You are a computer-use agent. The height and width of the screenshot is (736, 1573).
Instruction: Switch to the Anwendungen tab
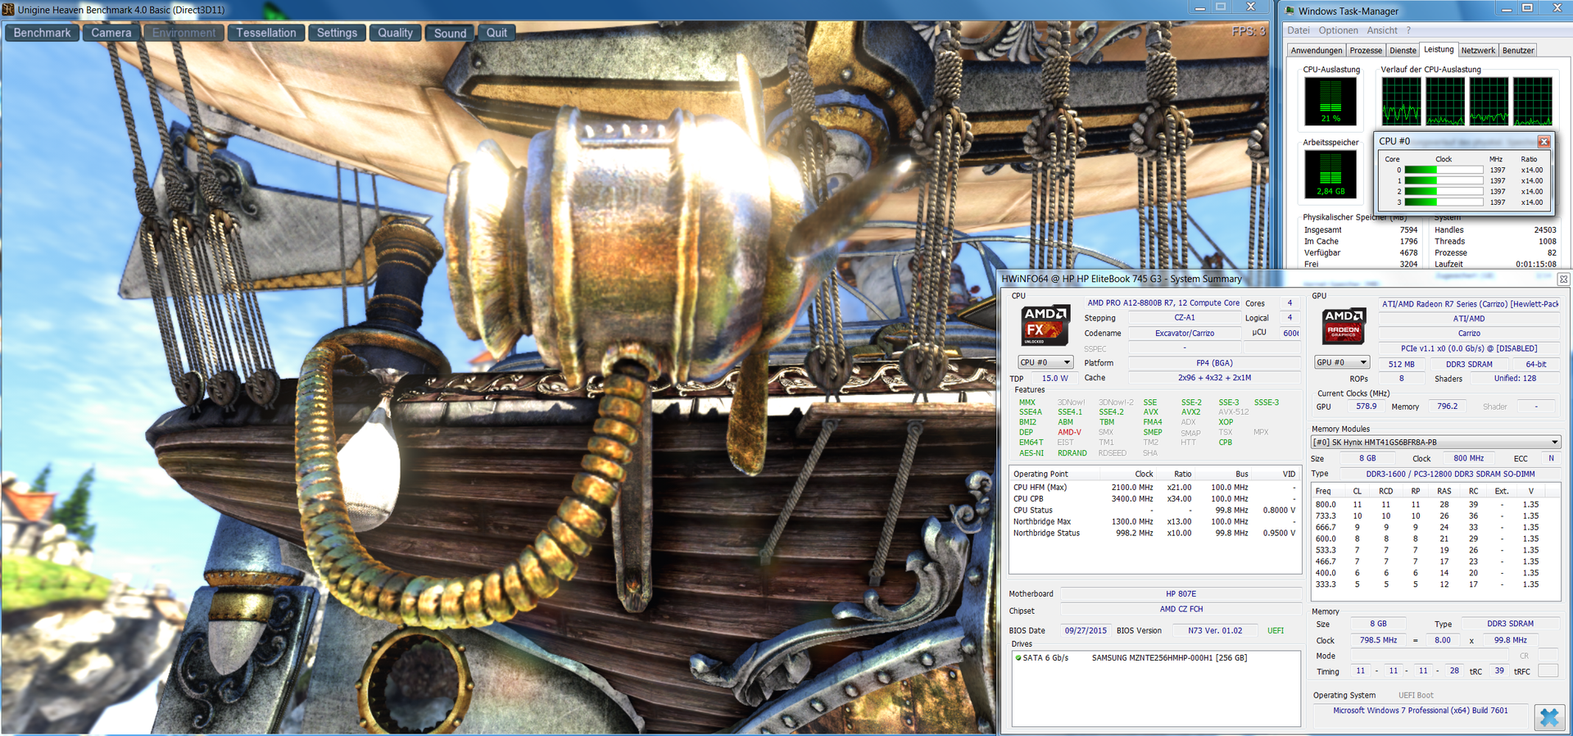pos(1317,51)
